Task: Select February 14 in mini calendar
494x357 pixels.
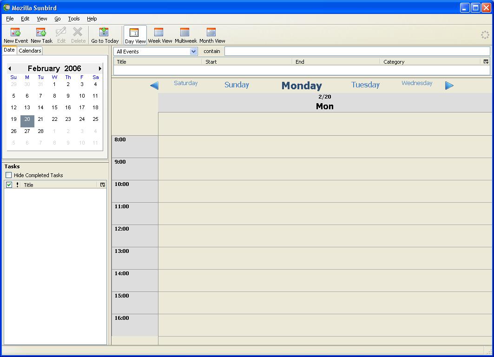Action: (40, 107)
